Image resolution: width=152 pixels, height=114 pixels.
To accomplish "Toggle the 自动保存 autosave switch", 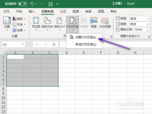I will tap(22, 4).
